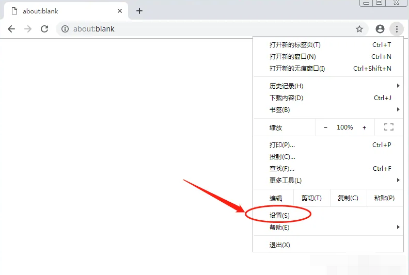
Task: Click the three-dot Chrome menu button
Action: pos(397,29)
